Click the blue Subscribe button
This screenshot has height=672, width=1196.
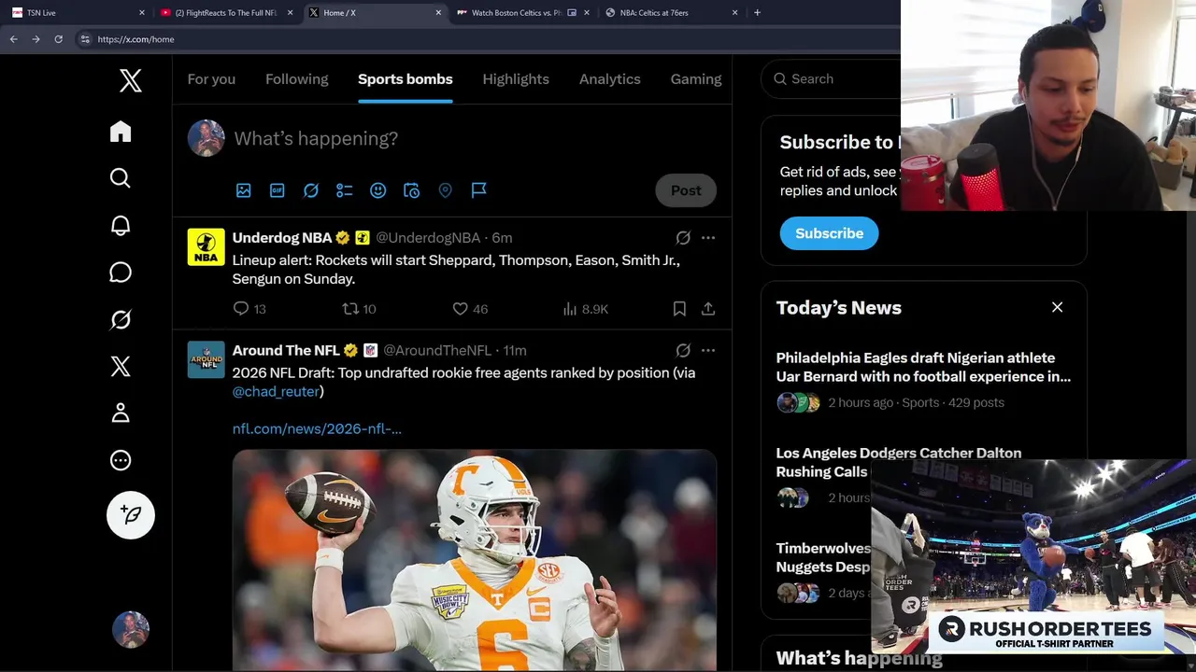point(830,233)
